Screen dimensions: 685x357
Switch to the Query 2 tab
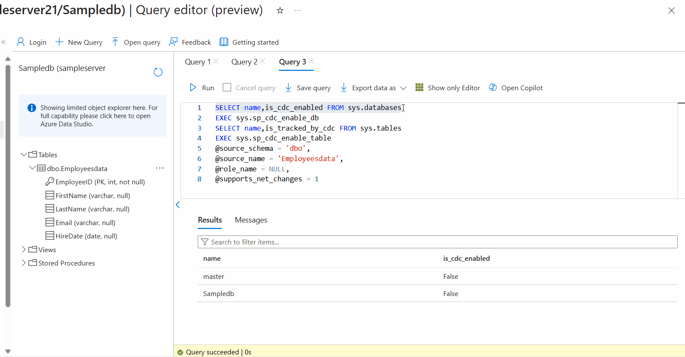point(244,62)
